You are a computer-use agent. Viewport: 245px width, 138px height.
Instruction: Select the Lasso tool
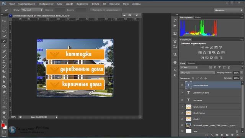(x=4, y=31)
